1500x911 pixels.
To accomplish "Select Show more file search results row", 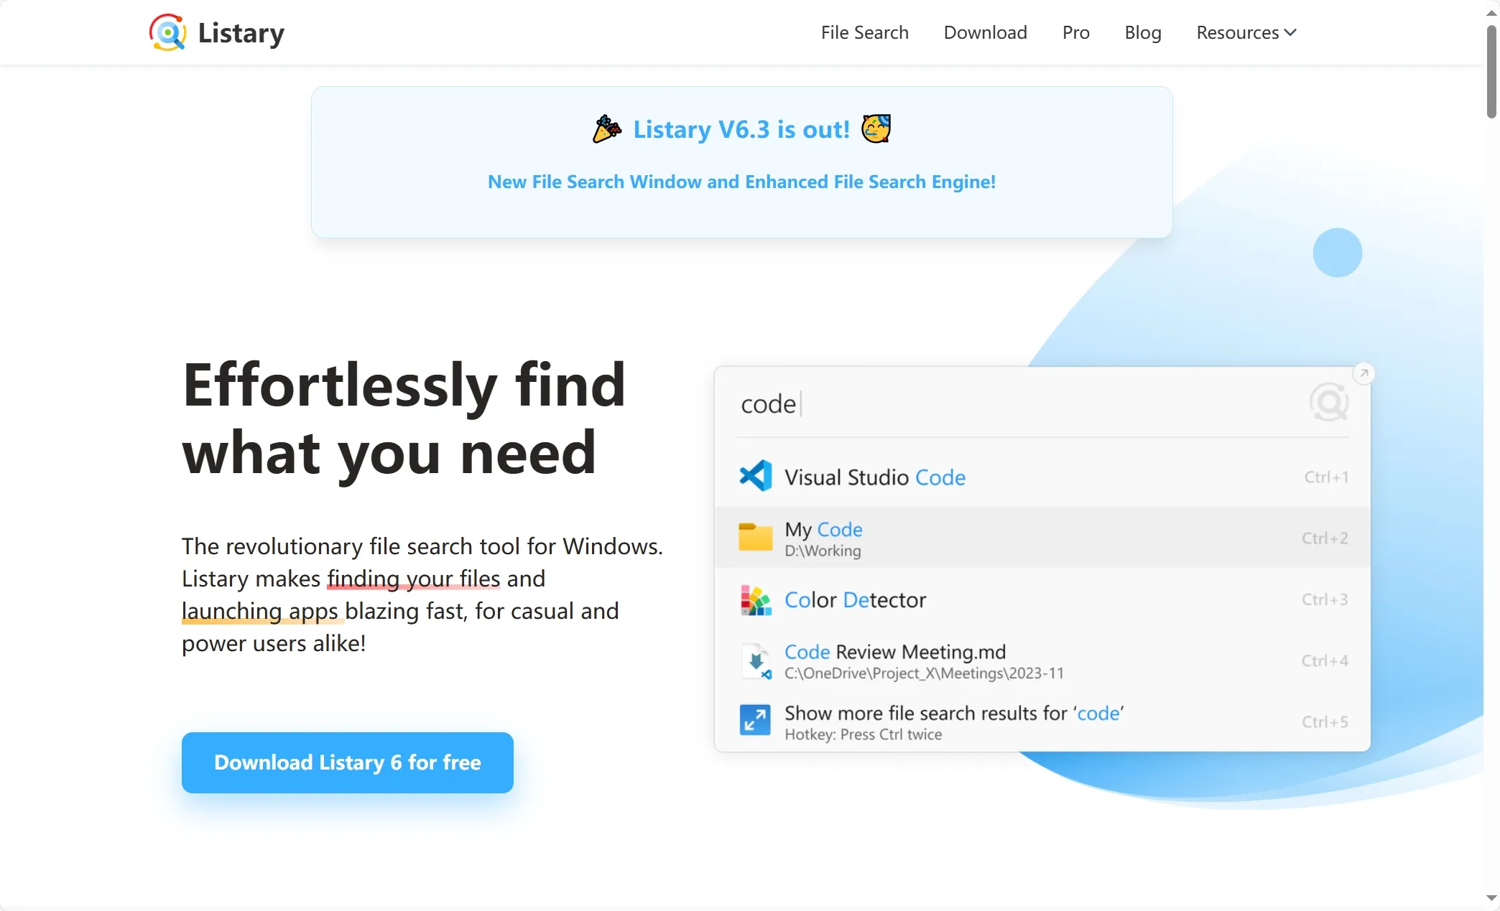I will click(x=1042, y=721).
